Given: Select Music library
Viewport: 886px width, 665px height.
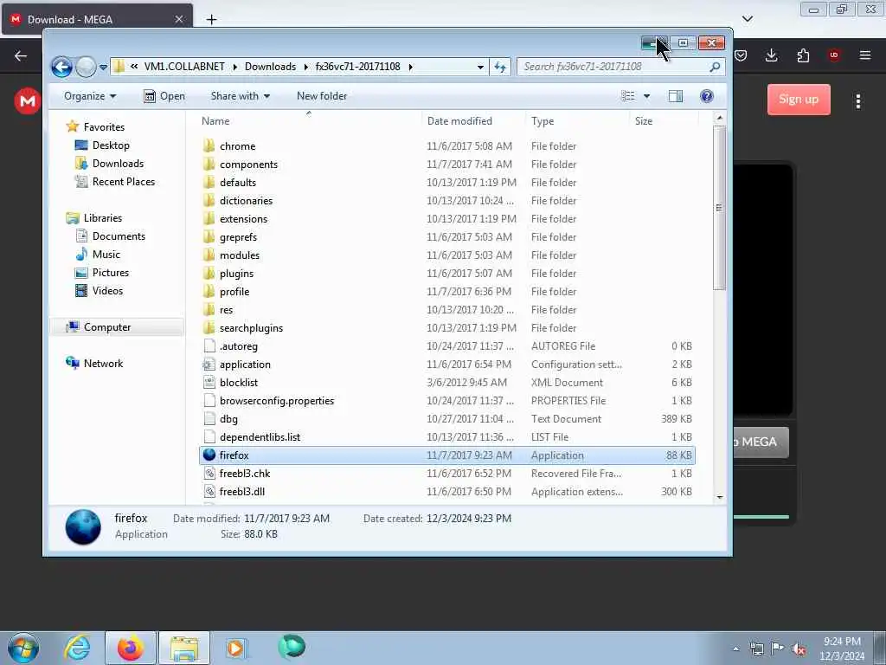Looking at the screenshot, I should pyautogui.click(x=106, y=255).
